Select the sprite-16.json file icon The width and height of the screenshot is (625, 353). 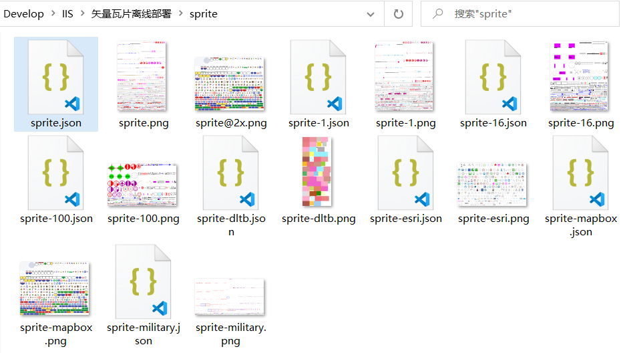[x=493, y=77]
